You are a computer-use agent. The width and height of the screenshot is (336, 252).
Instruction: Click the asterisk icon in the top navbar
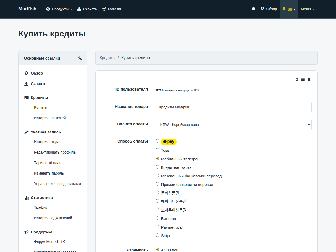click(253, 9)
